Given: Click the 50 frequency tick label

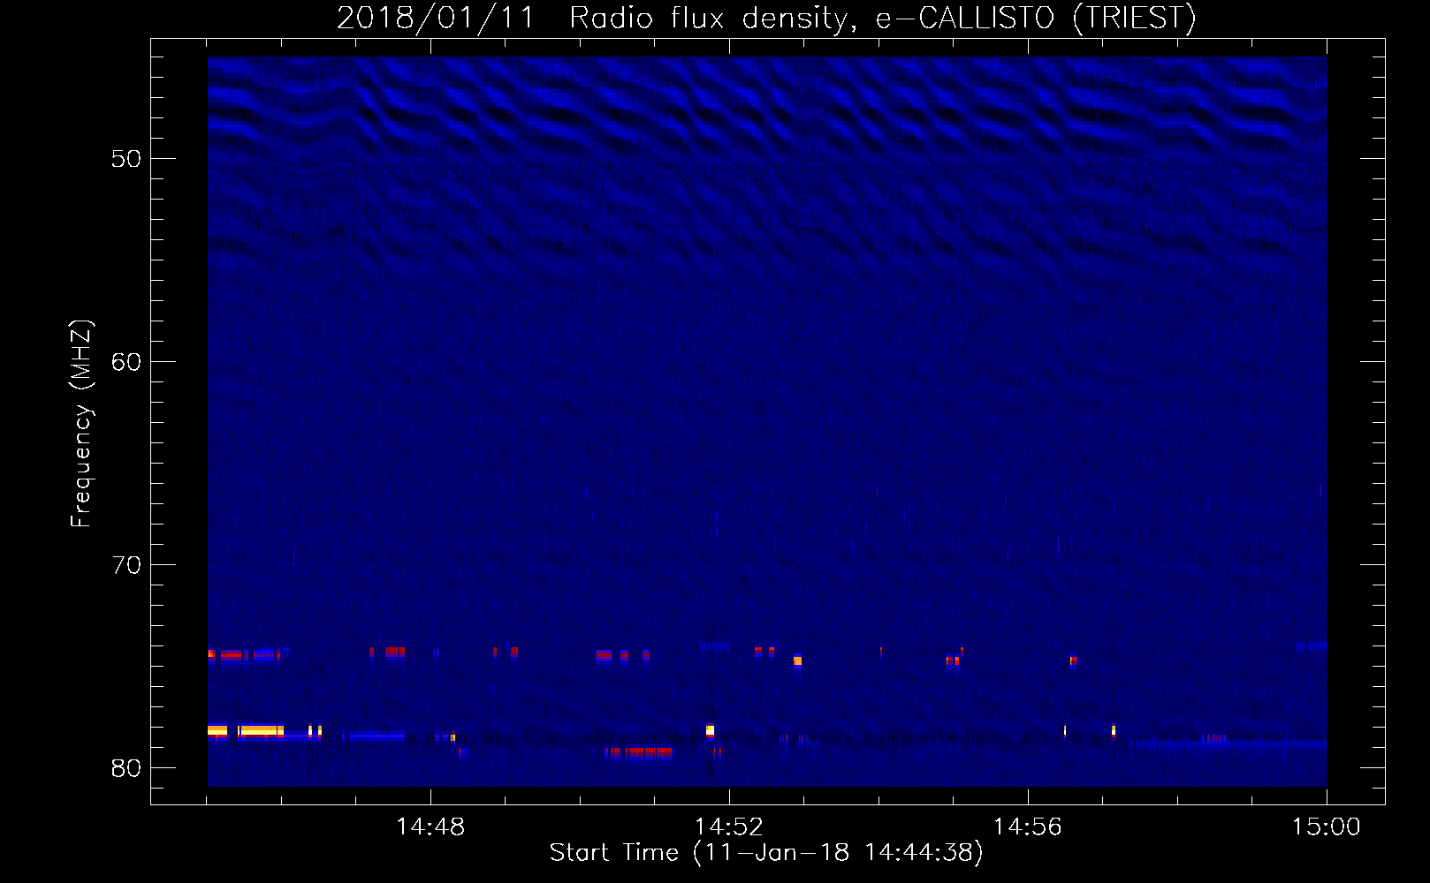Looking at the screenshot, I should tap(126, 159).
